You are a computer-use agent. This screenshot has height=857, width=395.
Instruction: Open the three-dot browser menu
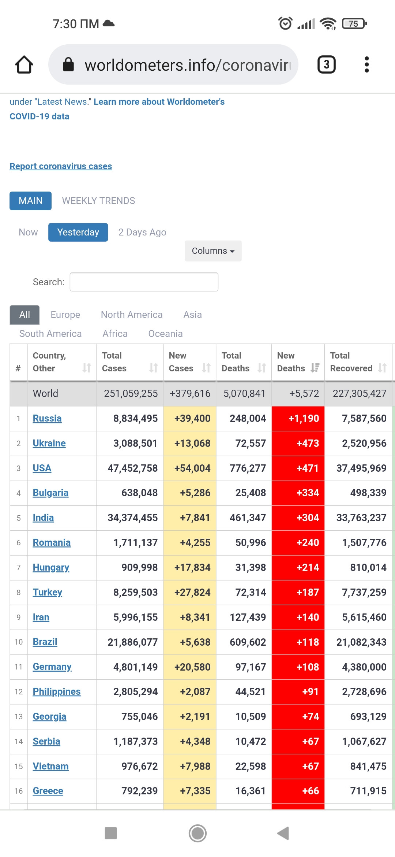366,64
